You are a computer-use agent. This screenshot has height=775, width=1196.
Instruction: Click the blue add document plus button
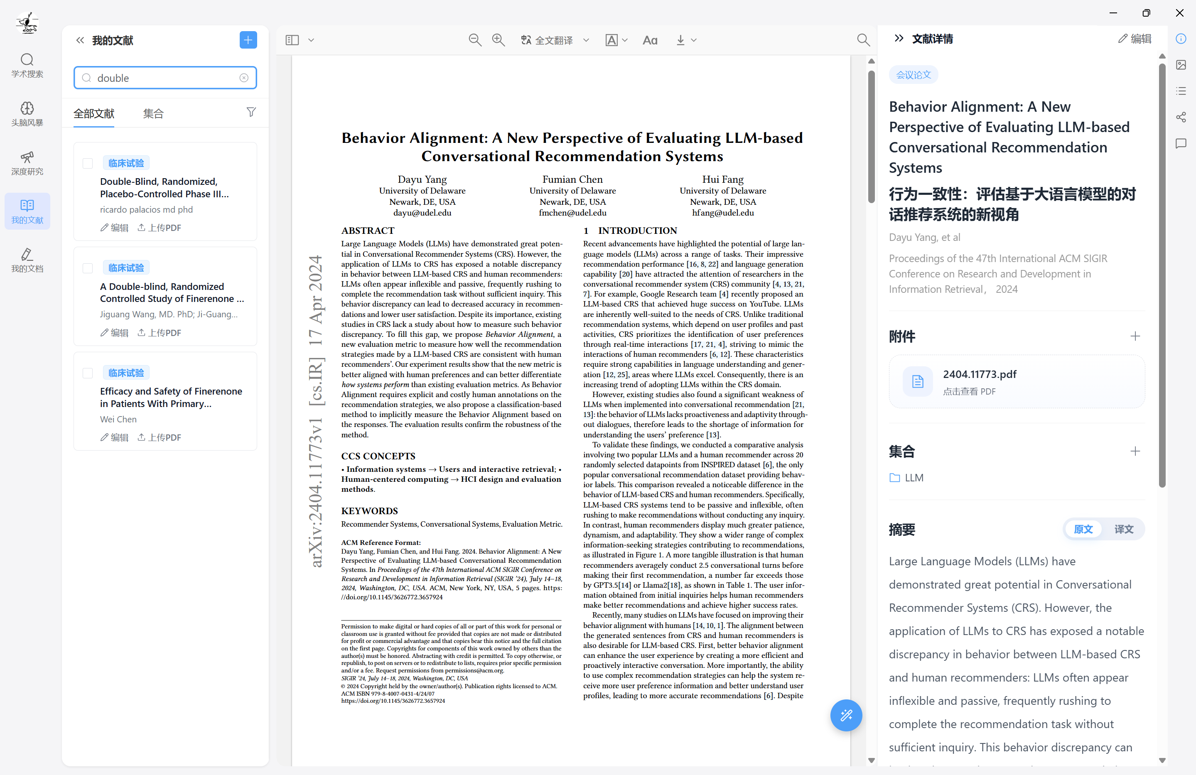tap(248, 40)
